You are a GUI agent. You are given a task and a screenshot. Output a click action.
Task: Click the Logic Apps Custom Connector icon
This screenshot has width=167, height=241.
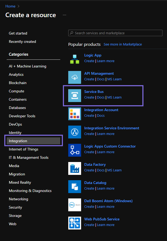(75, 150)
